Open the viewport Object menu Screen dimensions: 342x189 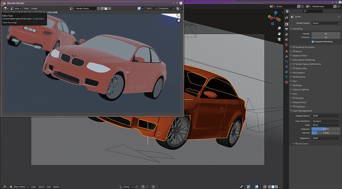click(56, 187)
